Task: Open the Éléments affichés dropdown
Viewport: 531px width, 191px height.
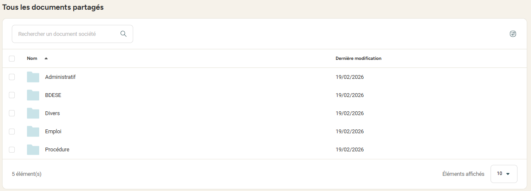Action: (504, 174)
